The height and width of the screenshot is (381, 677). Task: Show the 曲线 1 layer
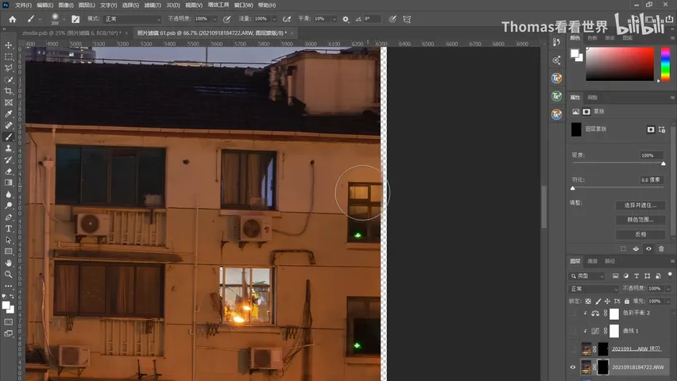tap(573, 331)
